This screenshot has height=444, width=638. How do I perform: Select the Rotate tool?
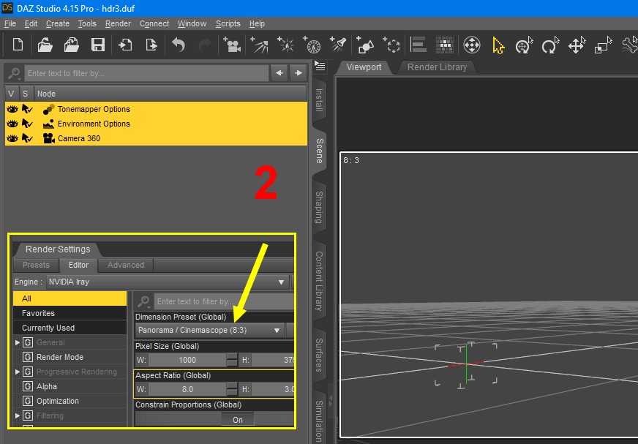point(550,45)
